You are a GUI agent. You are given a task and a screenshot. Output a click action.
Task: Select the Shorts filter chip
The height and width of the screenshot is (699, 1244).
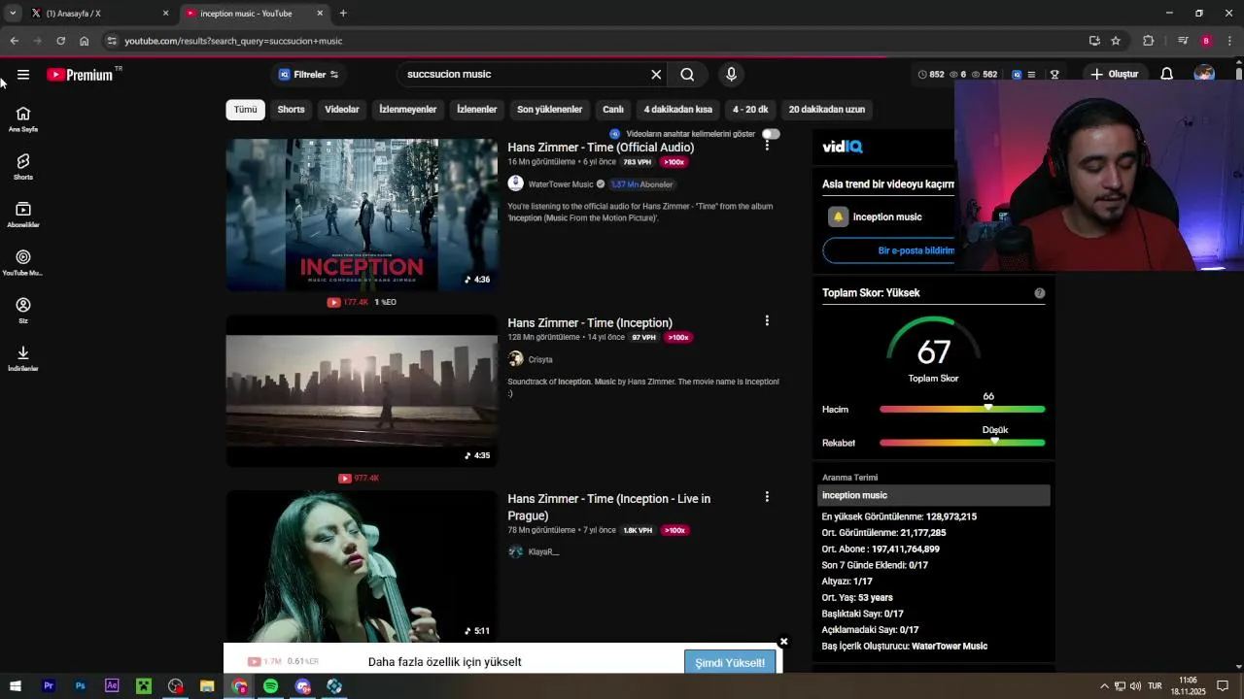coord(292,110)
